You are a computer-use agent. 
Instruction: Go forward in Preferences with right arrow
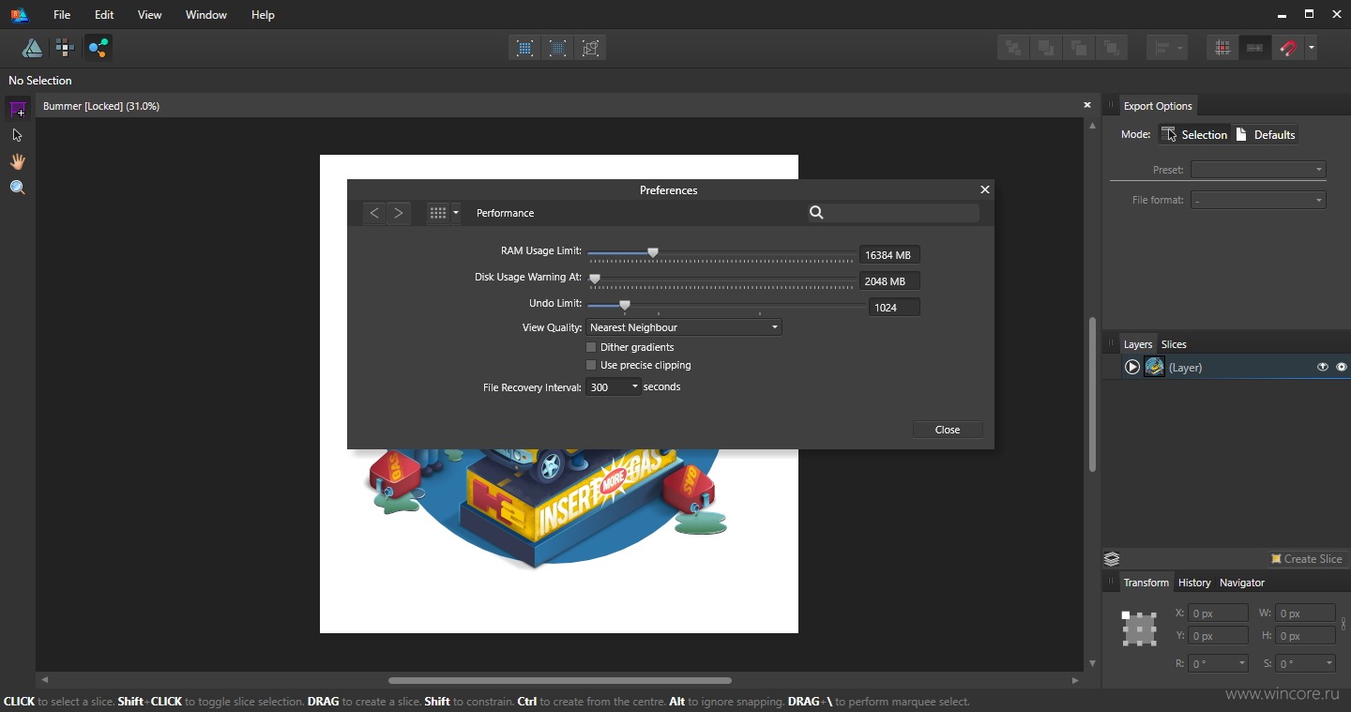[x=399, y=213]
